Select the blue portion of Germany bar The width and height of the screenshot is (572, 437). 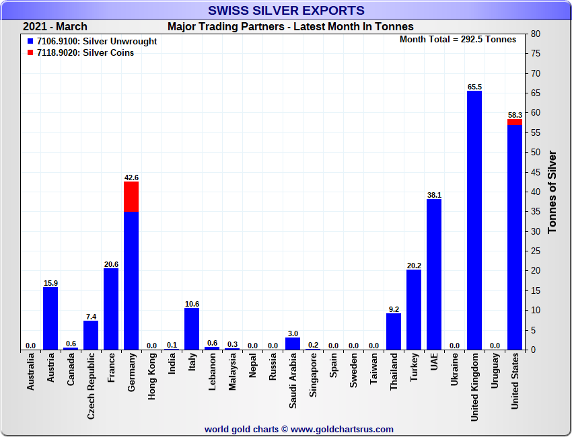pyautogui.click(x=131, y=280)
